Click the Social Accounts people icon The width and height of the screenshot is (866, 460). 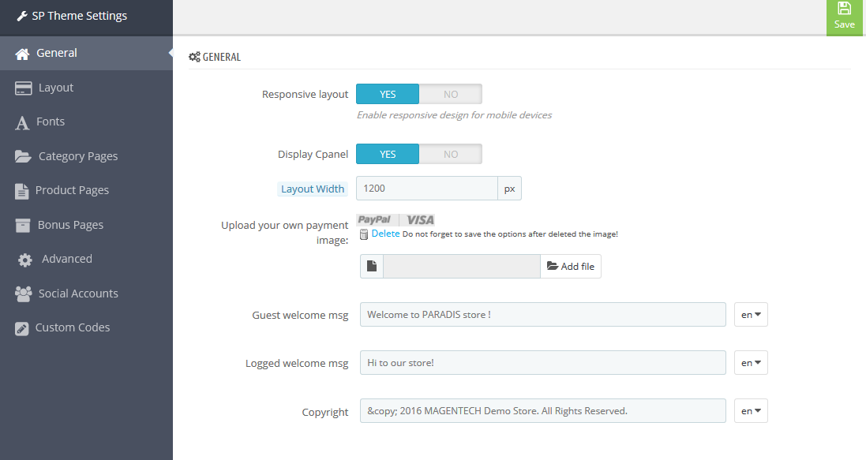[23, 294]
